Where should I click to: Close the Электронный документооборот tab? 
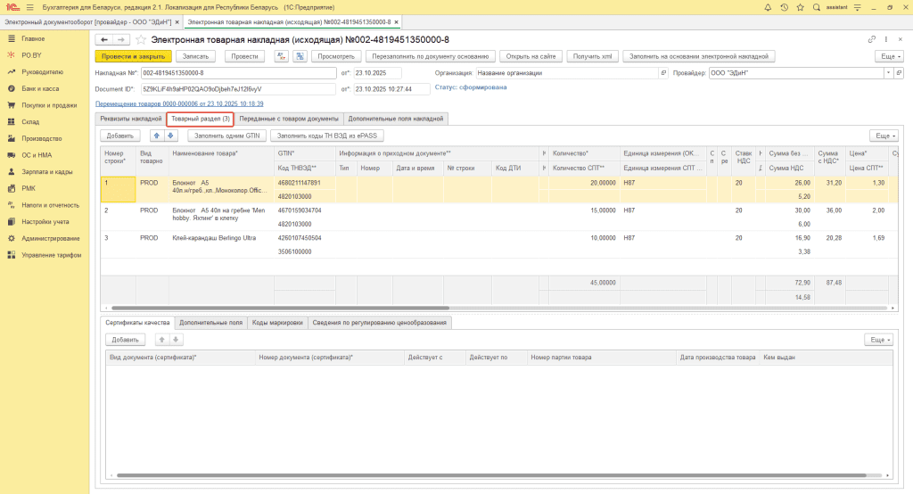coord(177,21)
